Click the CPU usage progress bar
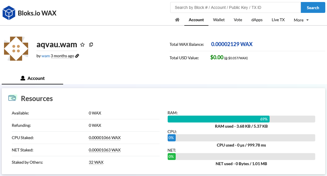This screenshot has width=327, height=176. [x=241, y=138]
